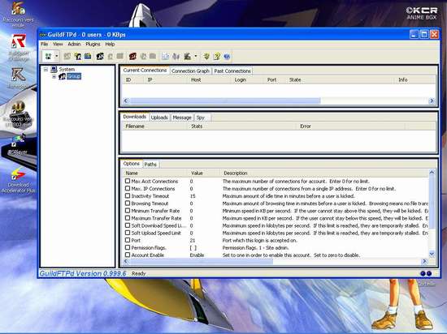Click options list scroll-down arrow
447x334 pixels.
432,254
